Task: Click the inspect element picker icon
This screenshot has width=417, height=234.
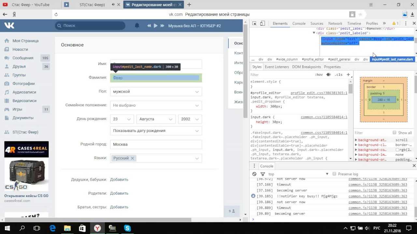Action: pos(254,23)
